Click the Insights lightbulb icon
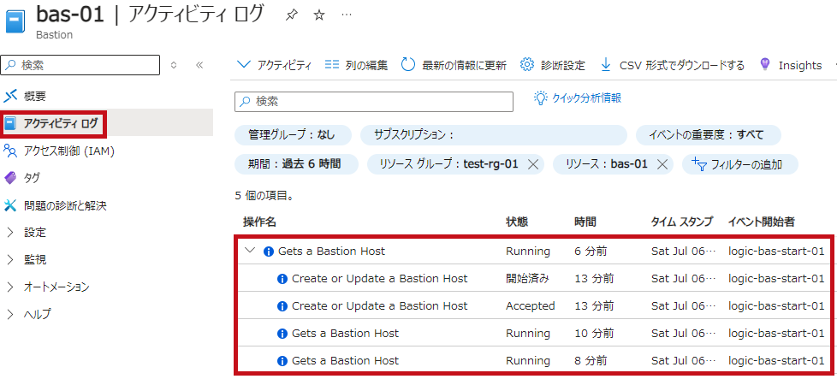 click(x=765, y=65)
